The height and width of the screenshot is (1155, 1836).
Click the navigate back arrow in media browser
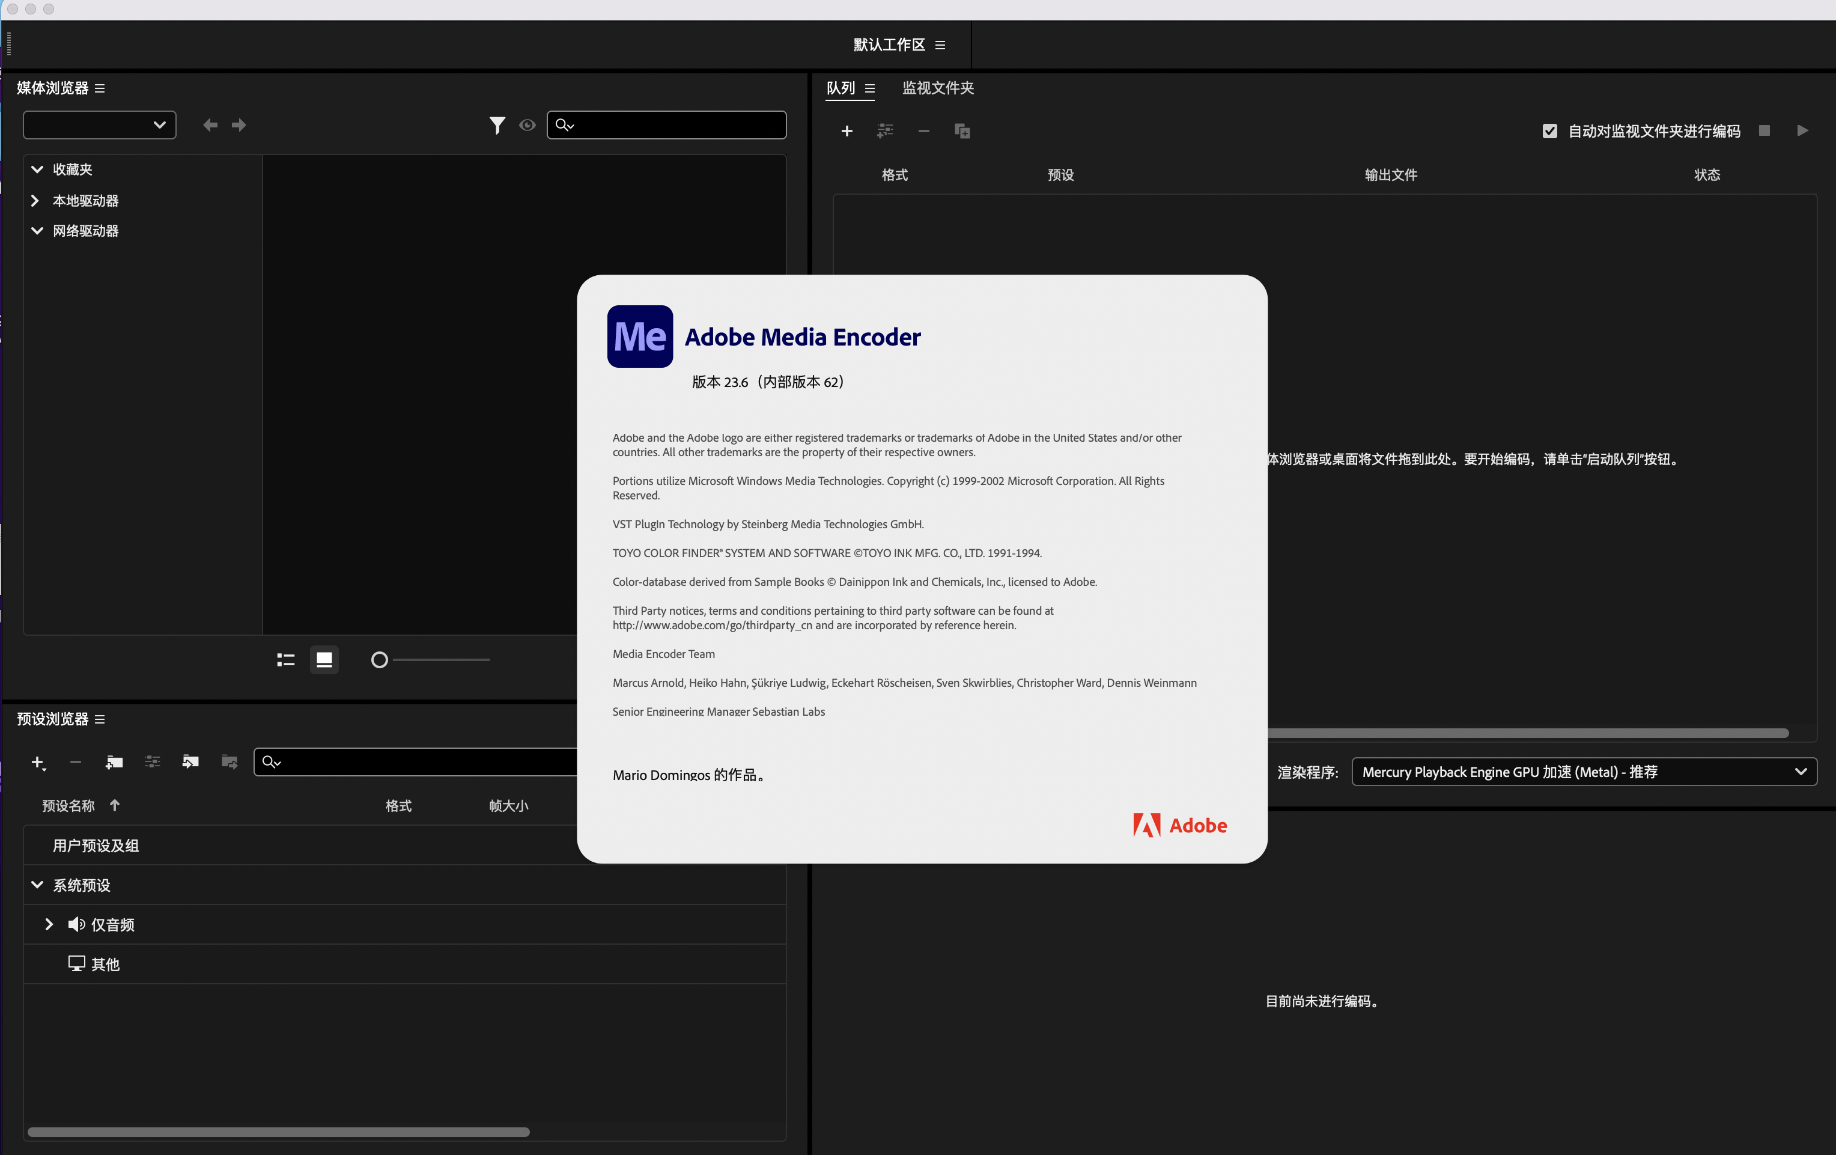pyautogui.click(x=210, y=125)
